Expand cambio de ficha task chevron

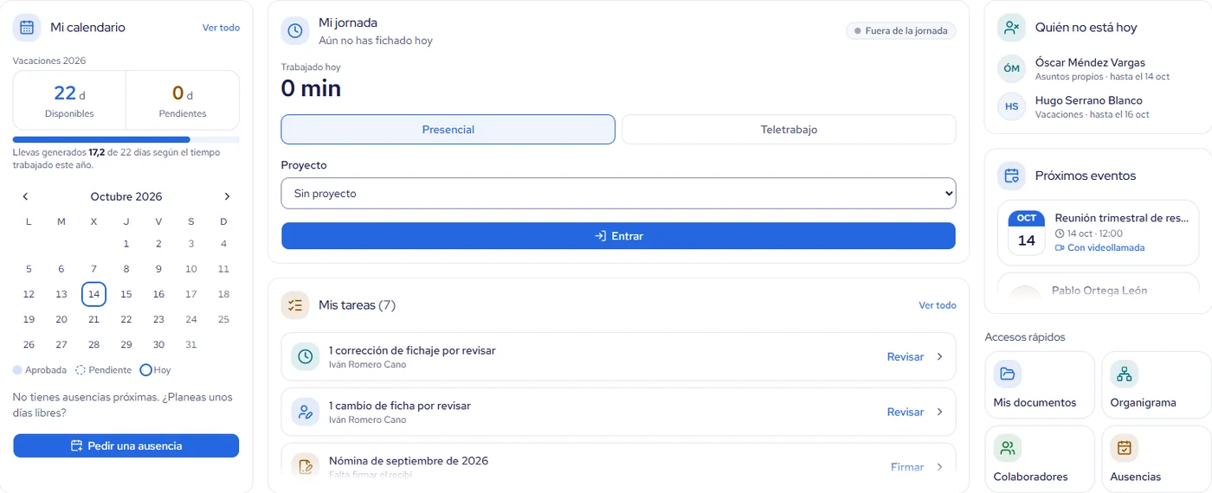939,412
